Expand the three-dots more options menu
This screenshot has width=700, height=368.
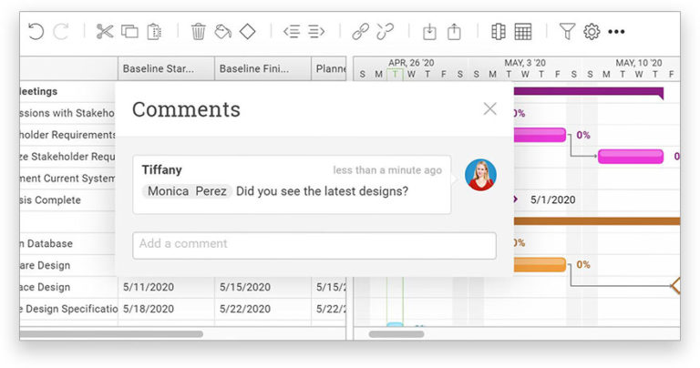coord(617,32)
